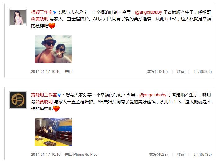Open 评论(9260) comments

(x=202, y=72)
